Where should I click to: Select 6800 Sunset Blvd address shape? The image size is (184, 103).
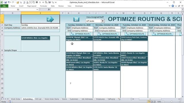click(79, 64)
